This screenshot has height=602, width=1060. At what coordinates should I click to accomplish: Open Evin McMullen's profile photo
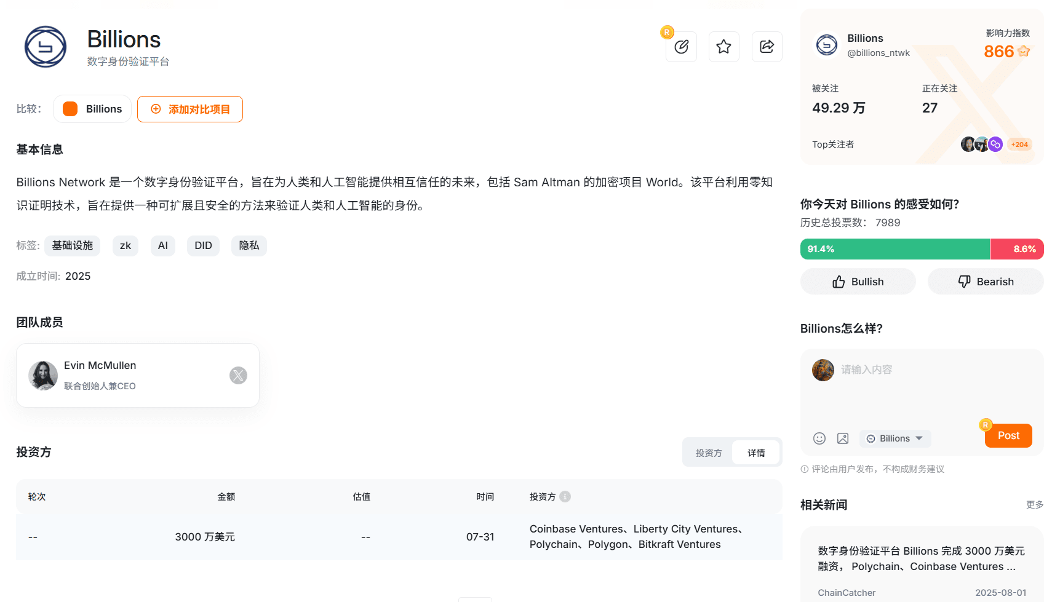pos(43,375)
